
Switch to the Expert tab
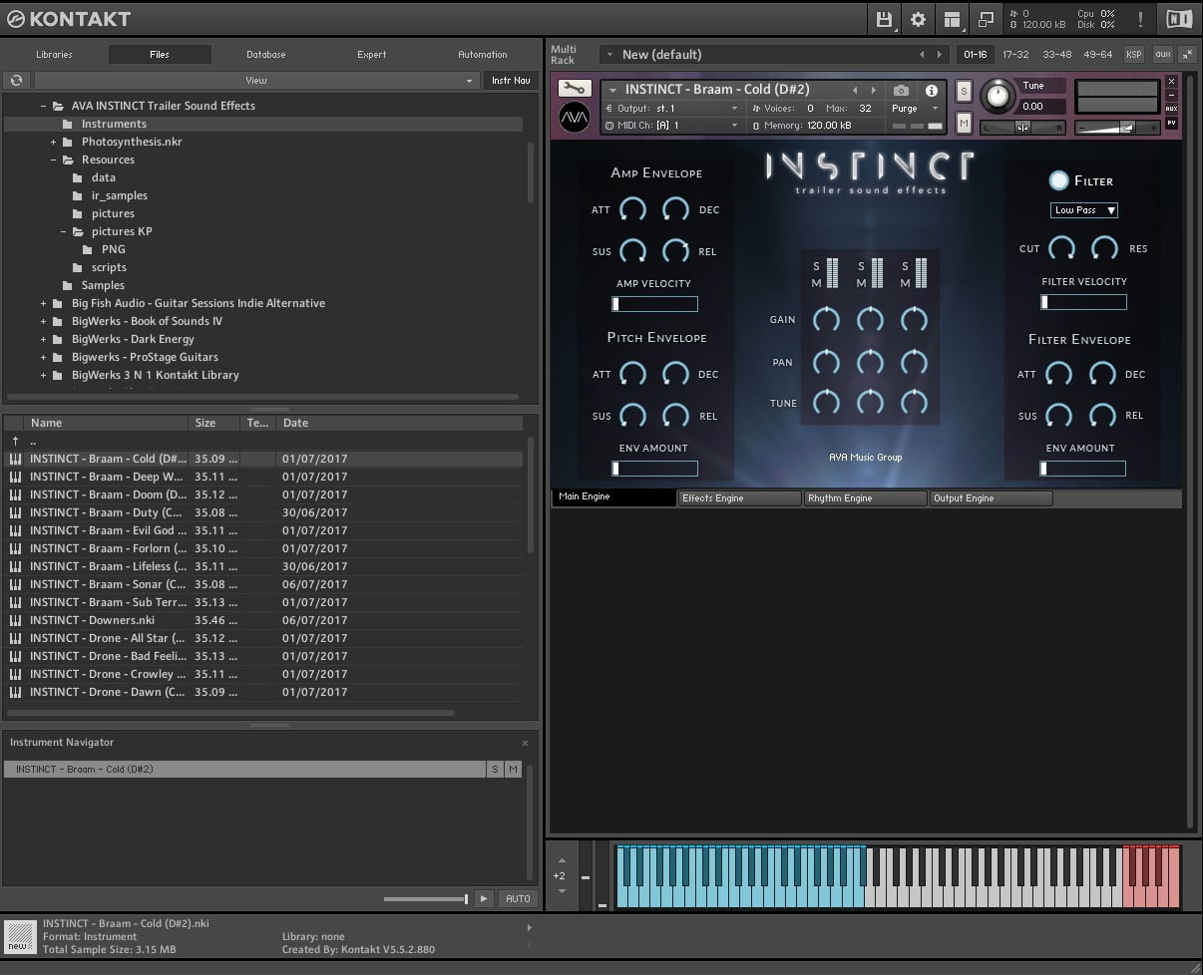tap(372, 55)
